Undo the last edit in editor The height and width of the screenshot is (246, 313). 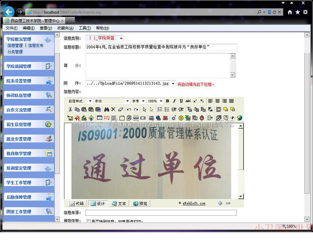[x=129, y=109]
